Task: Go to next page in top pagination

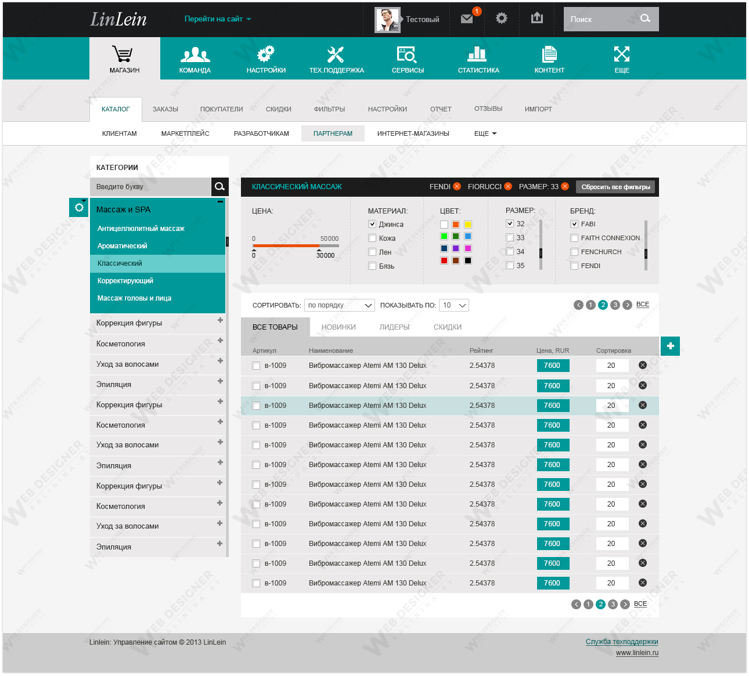Action: [627, 305]
